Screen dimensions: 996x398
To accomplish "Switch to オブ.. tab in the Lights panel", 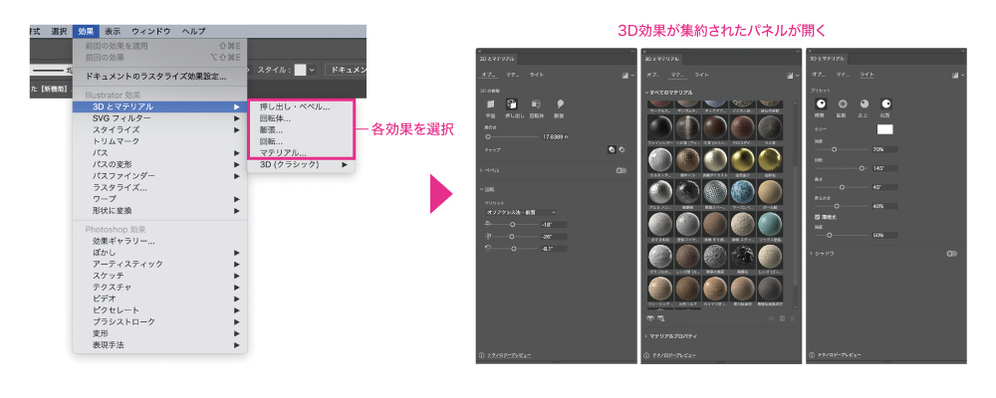I will pos(818,75).
